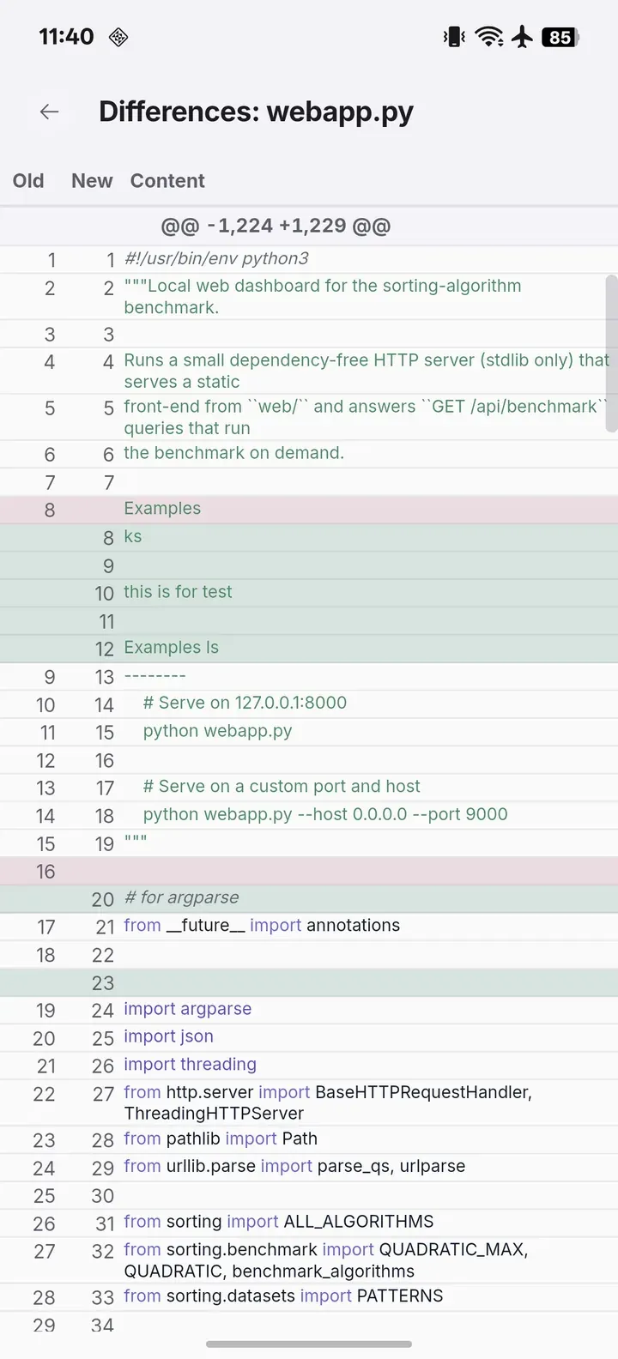Screen dimensions: 618x1359
Task: Tap the added line 'Examples ls'
Action: [x=309, y=648]
